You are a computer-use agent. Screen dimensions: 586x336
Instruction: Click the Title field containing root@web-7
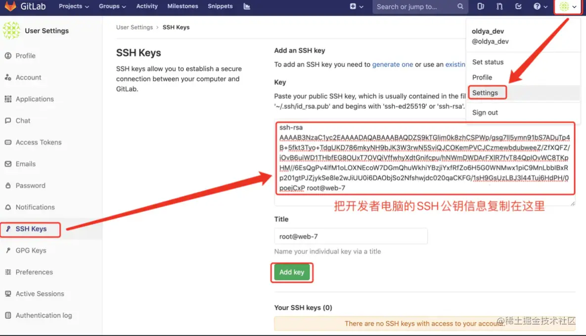351,236
